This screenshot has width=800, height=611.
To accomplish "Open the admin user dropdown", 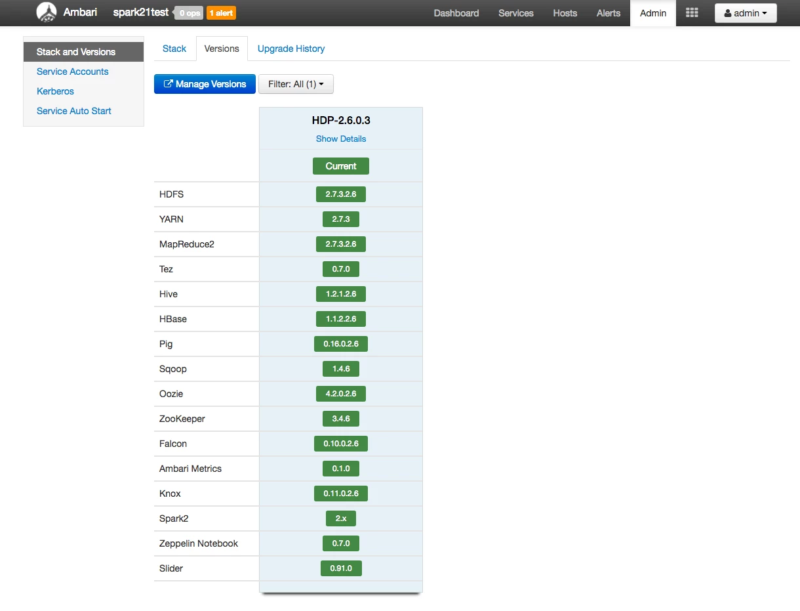I will click(x=746, y=13).
